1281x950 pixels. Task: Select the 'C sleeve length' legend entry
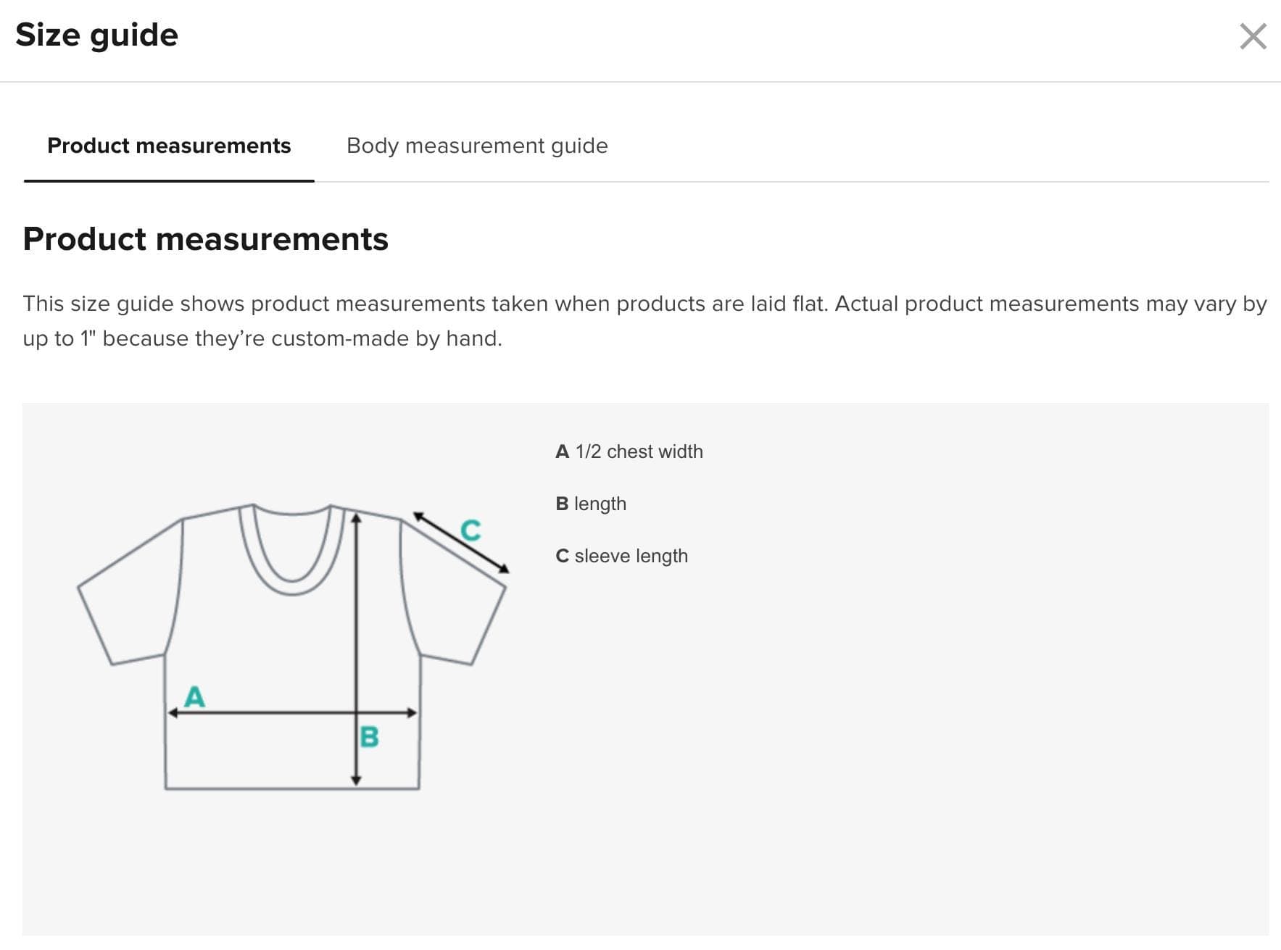click(x=622, y=556)
